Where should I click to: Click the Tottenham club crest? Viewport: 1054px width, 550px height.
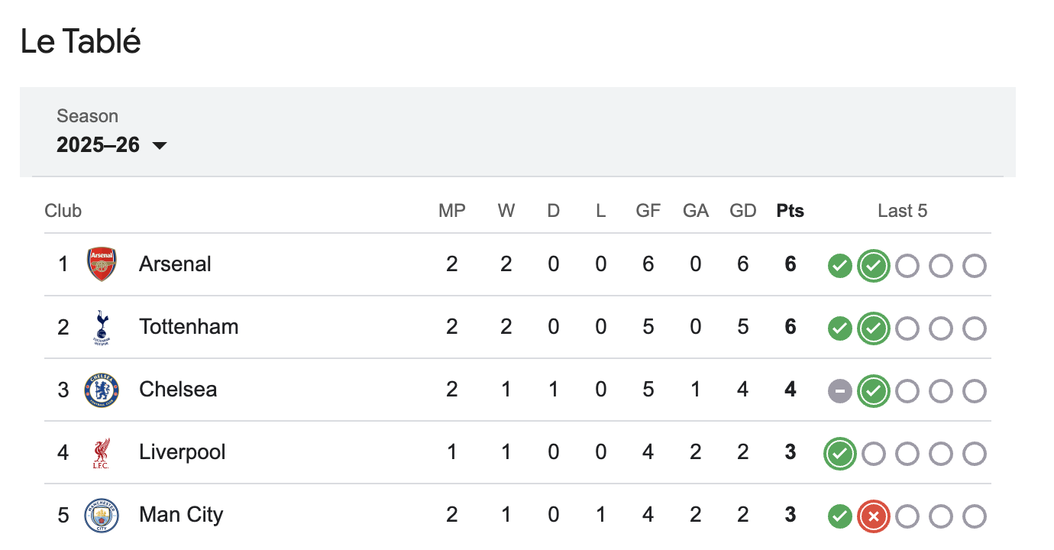point(102,327)
